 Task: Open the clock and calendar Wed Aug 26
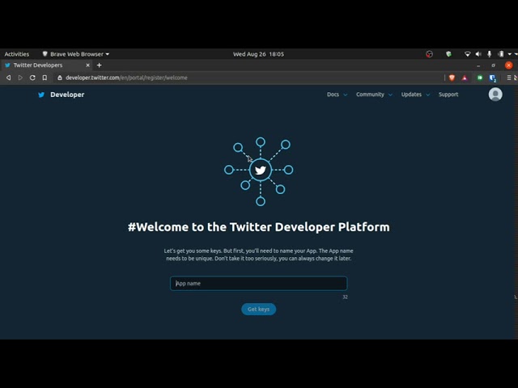pos(258,54)
